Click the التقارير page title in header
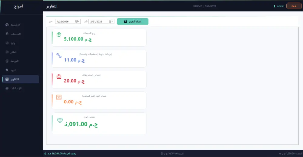The width and height of the screenshot is (303, 157). click(x=52, y=6)
